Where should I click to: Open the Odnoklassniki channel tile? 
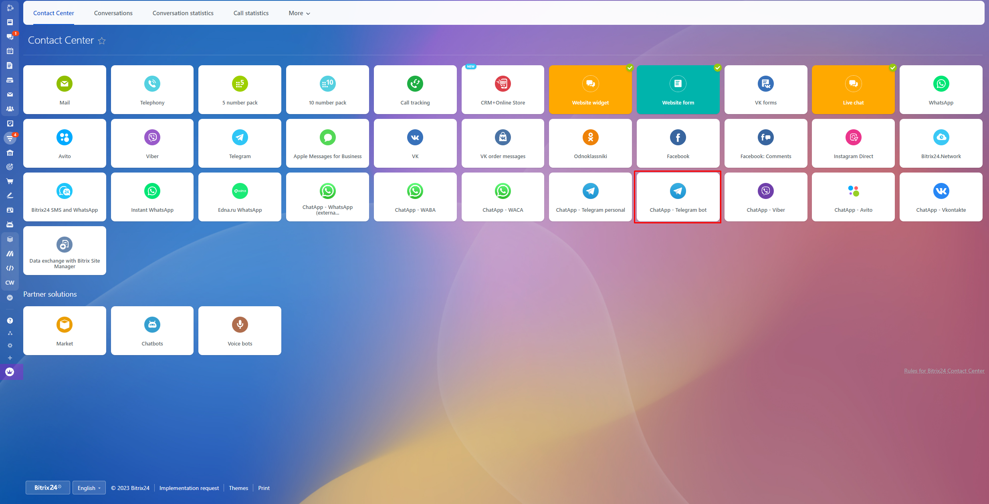tap(590, 143)
